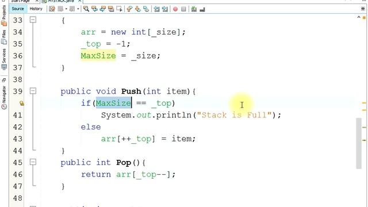Open the back-navigation dropdown arrow
The image size is (368, 207).
66,9
